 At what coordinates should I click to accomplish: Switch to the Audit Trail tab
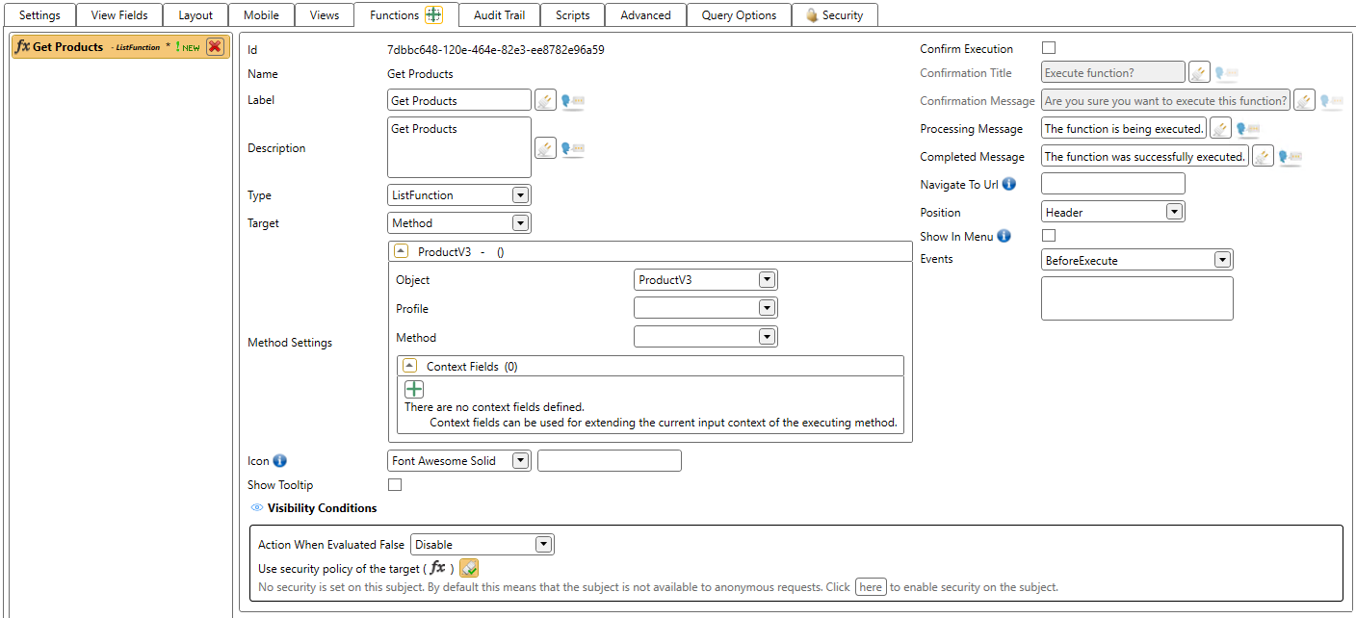[499, 15]
